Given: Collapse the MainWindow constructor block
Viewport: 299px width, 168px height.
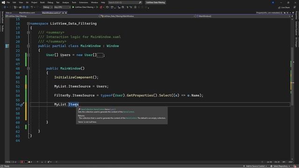Looking at the screenshot, I should 28,69.
